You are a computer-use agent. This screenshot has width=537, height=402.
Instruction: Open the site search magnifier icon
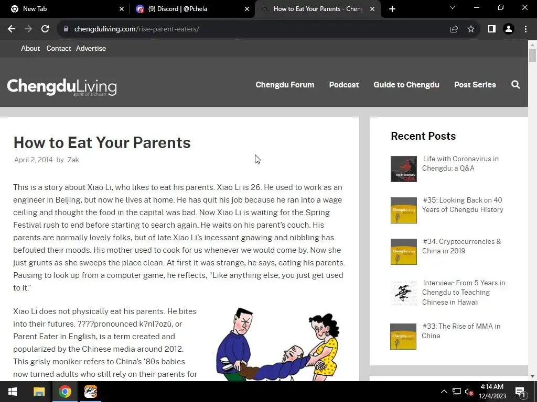(x=515, y=84)
